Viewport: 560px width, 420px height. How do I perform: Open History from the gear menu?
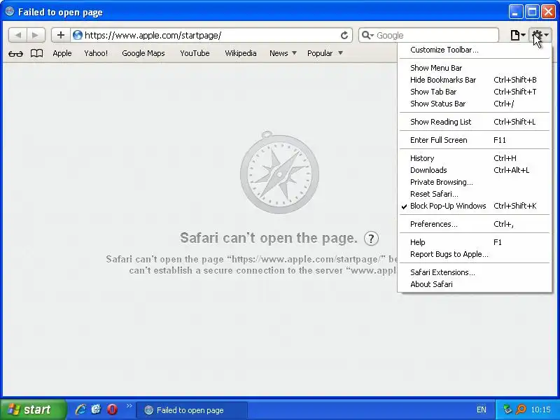(x=475, y=158)
